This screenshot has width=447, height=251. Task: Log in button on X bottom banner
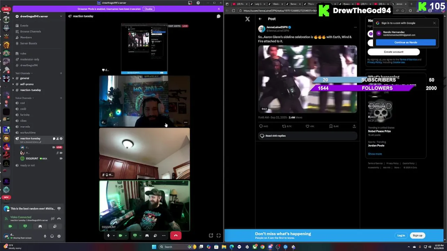tap(401, 235)
